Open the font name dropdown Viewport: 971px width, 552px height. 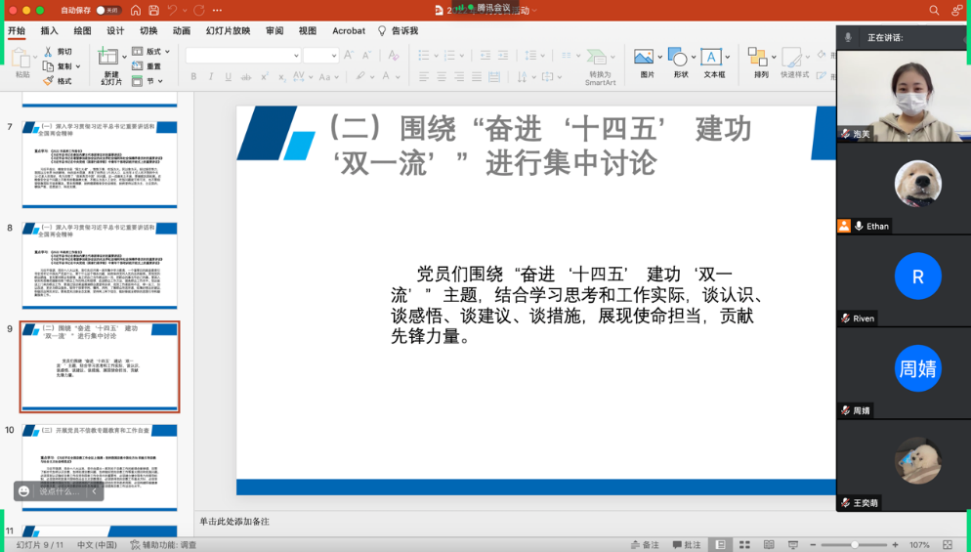(x=296, y=56)
